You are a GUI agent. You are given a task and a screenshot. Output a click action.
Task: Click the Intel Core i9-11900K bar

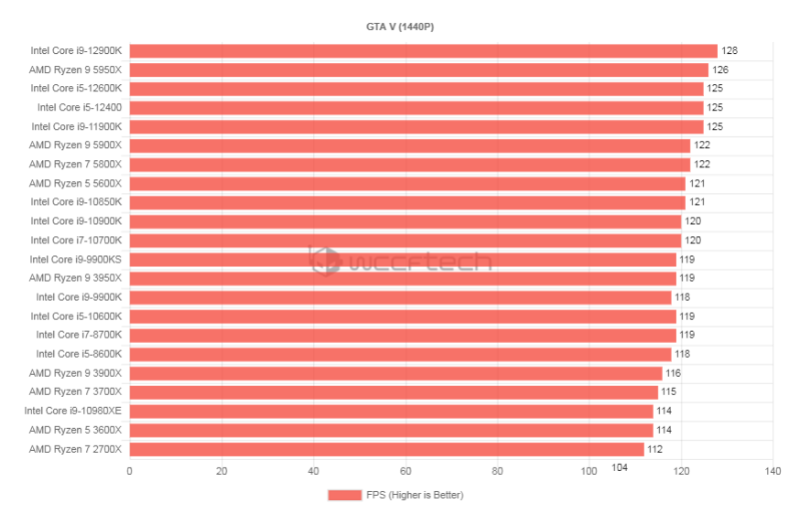pyautogui.click(x=416, y=127)
